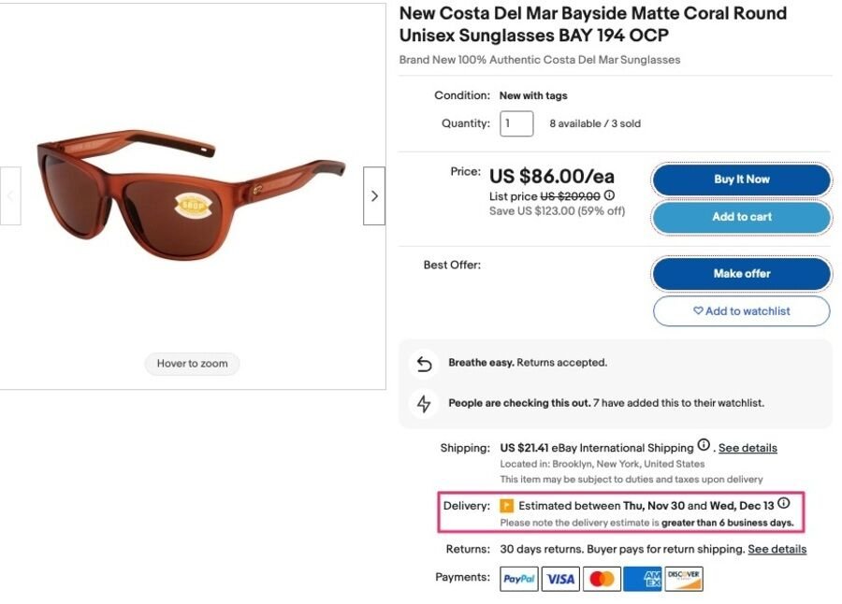Click the Visa payment icon
This screenshot has width=842, height=604.
tap(560, 579)
